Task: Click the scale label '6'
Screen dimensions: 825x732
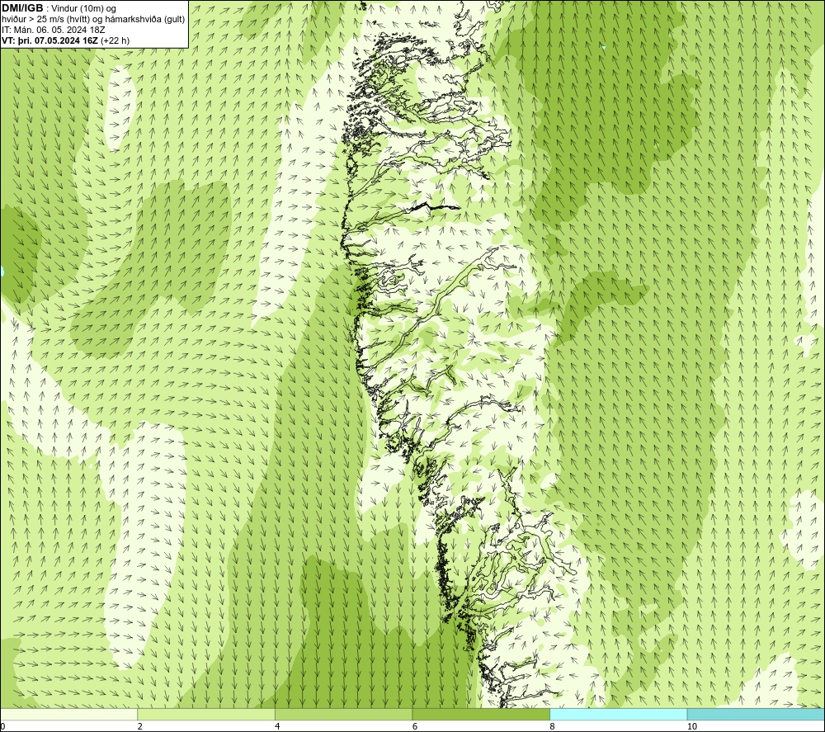Action: pyautogui.click(x=415, y=726)
